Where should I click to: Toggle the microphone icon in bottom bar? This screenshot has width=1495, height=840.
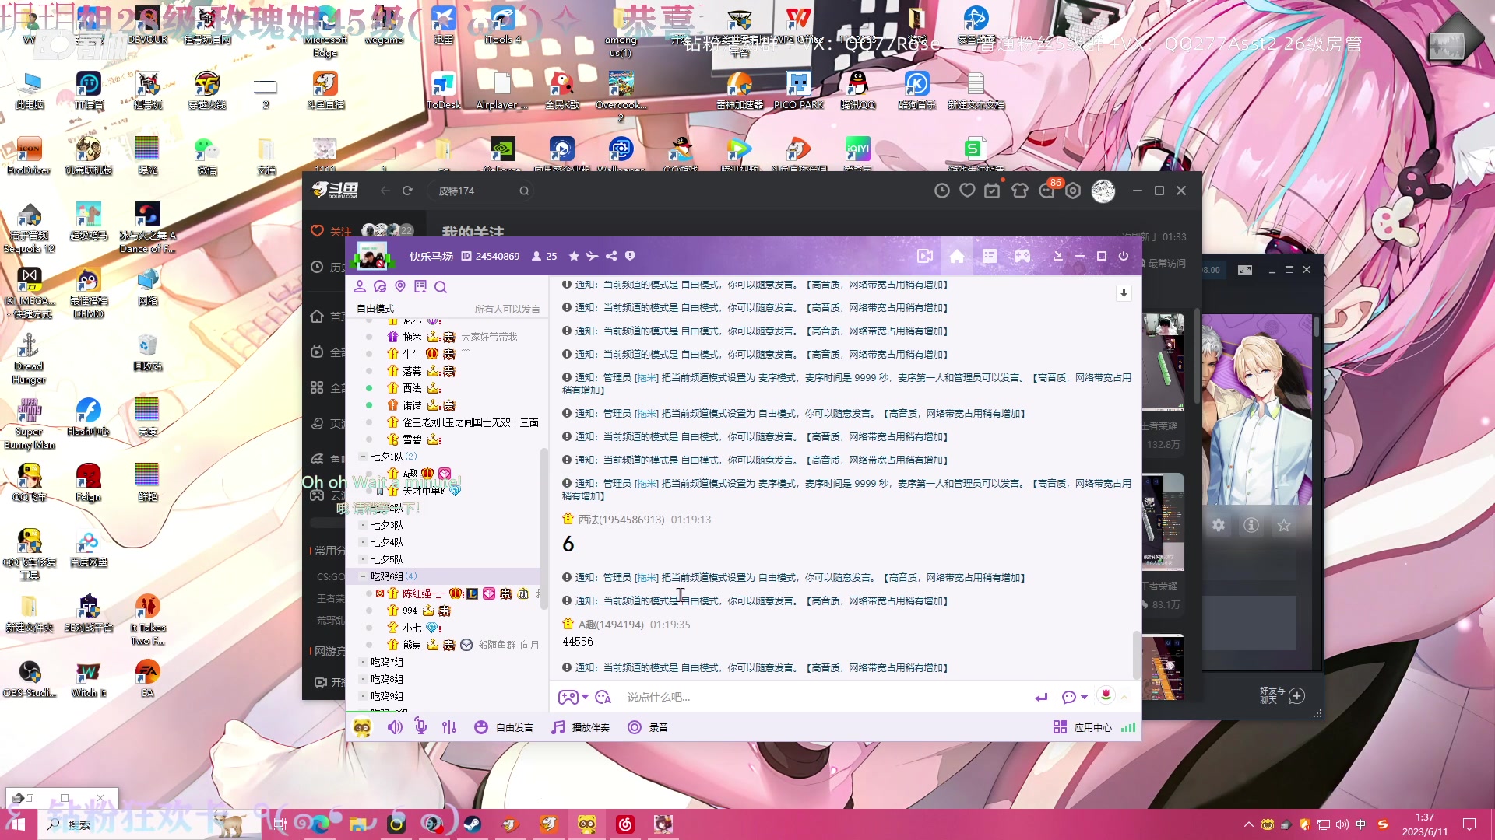click(x=420, y=726)
